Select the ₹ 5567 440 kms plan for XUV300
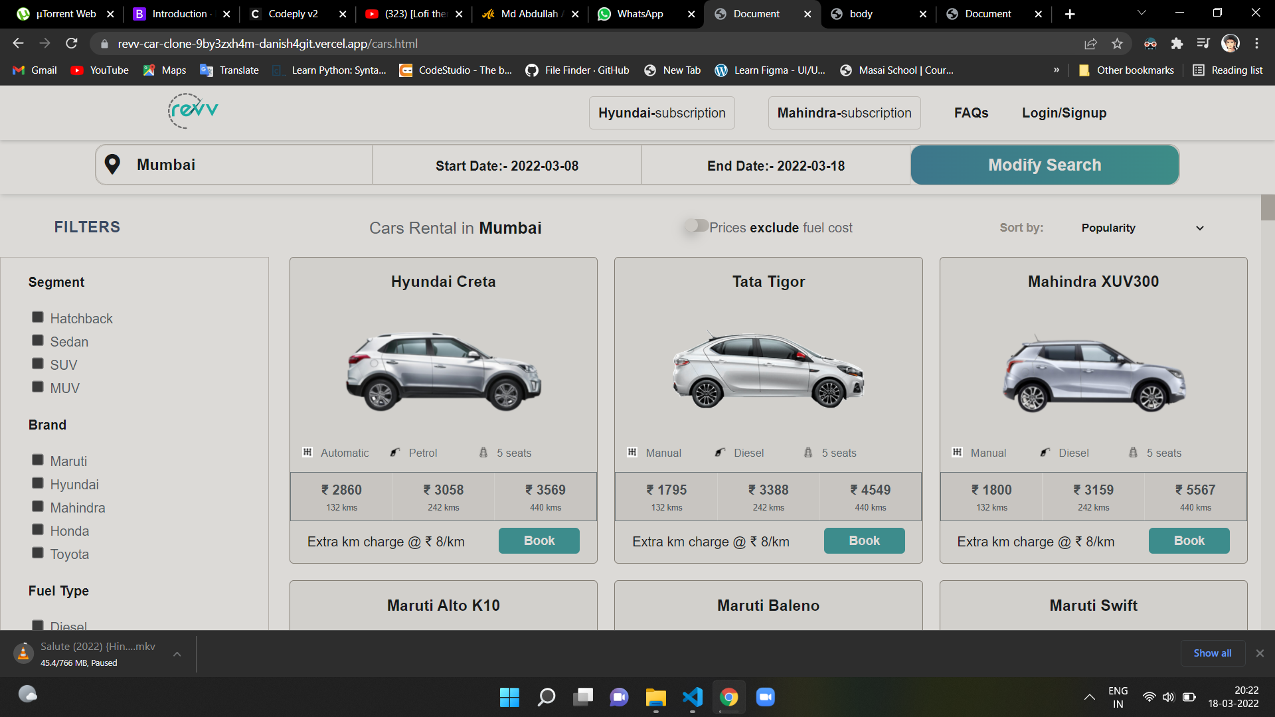1275x717 pixels. pos(1195,497)
